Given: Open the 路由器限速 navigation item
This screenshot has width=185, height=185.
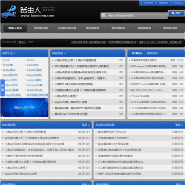Looking at the screenshot, I should coord(144,28).
